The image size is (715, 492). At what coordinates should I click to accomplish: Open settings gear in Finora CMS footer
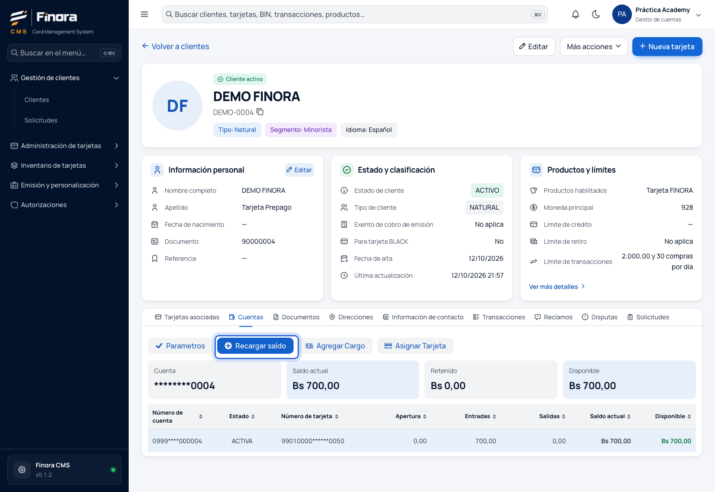(x=22, y=470)
